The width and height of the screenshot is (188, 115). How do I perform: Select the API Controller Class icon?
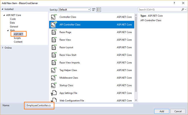(54, 25)
